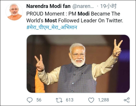Viewport: 136px width, 106px height.
Task: Click the bold word Modi in tweet
Action: 84,14
